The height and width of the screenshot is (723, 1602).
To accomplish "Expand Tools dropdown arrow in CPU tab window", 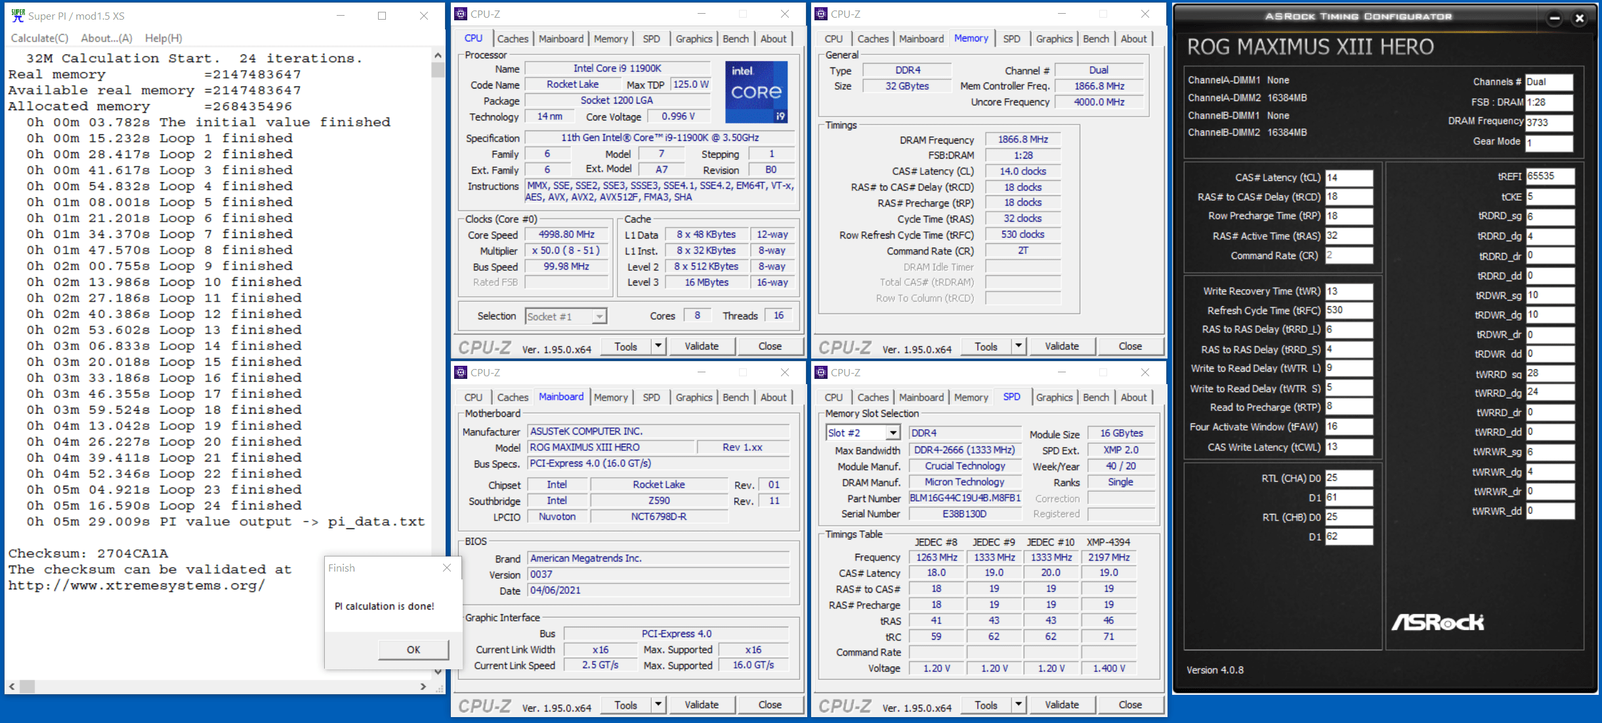I will (658, 346).
